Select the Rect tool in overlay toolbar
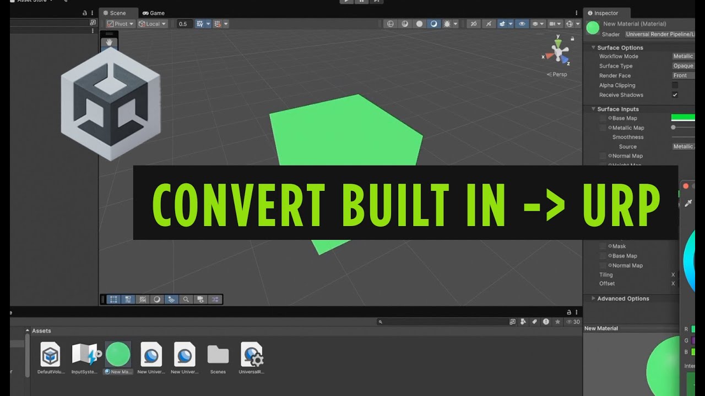The width and height of the screenshot is (705, 396). click(x=113, y=299)
